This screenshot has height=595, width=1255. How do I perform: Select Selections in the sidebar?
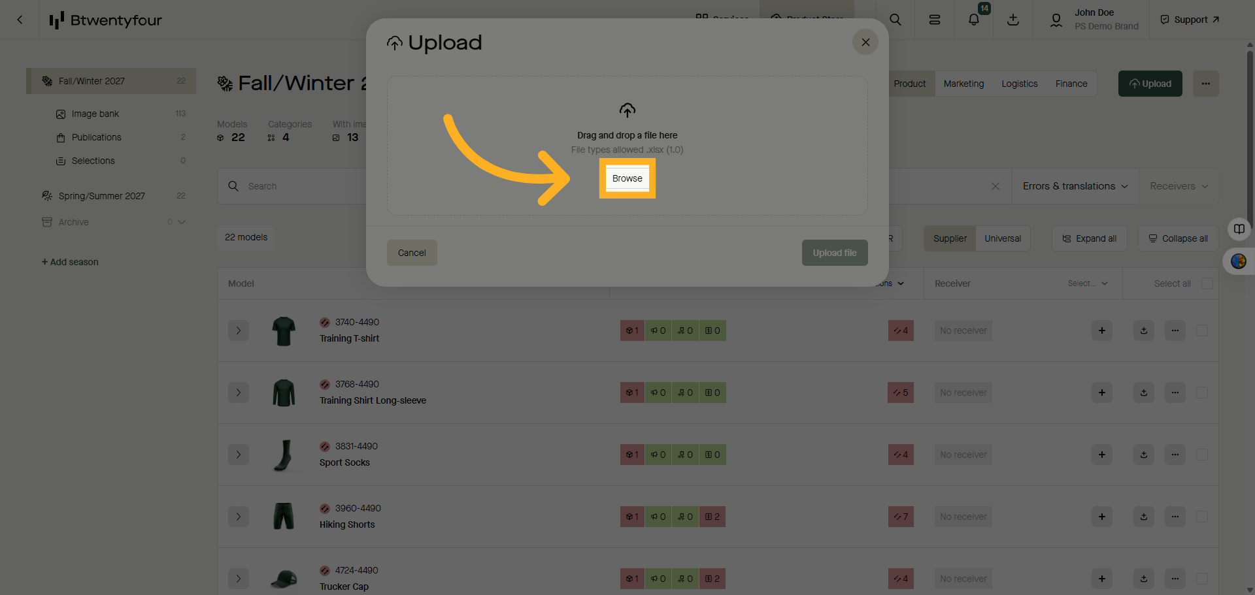pyautogui.click(x=93, y=161)
